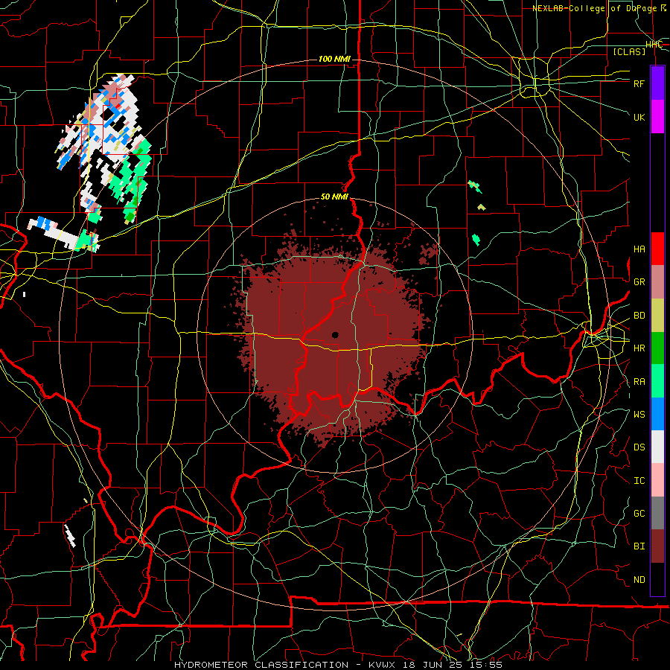Image resolution: width=670 pixels, height=670 pixels.
Task: Click the 50 NMI range ring label
Action: 334,197
